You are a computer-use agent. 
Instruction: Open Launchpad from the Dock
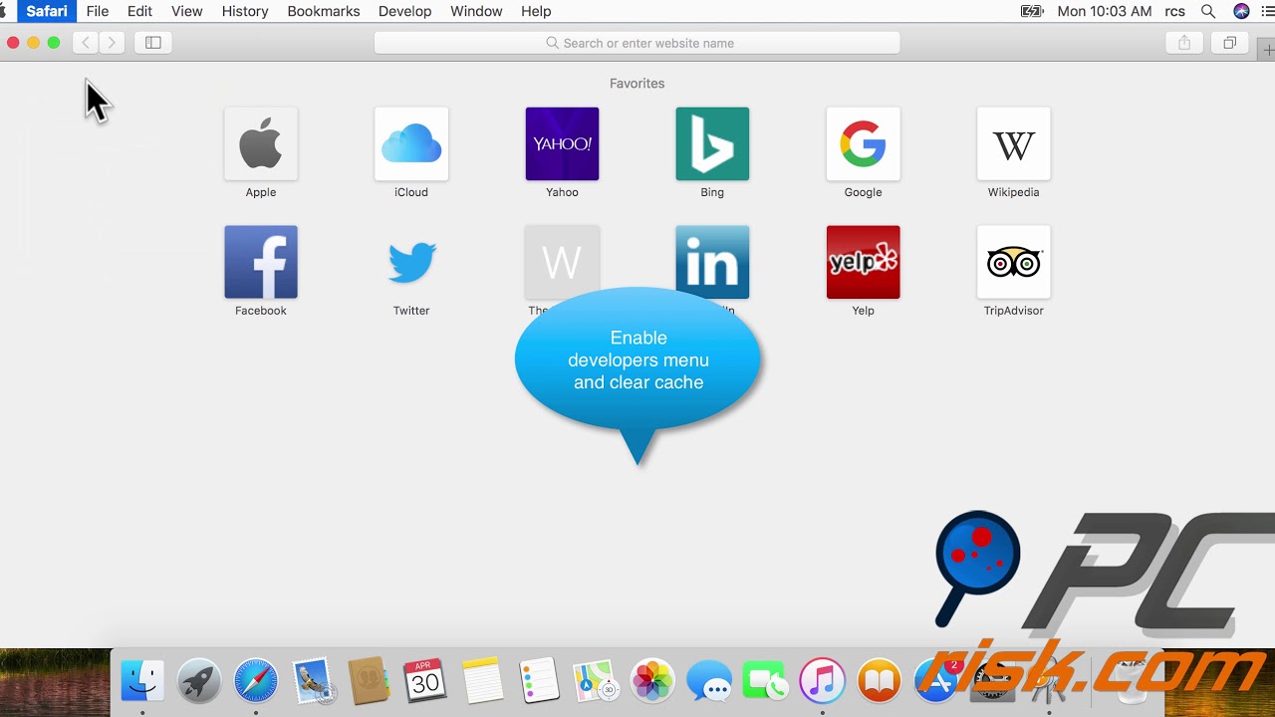[x=199, y=682]
